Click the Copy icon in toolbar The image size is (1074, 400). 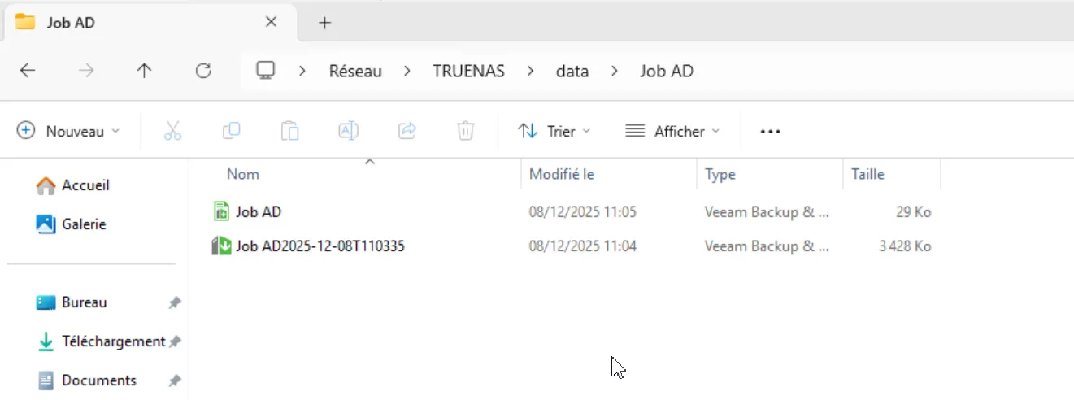point(231,131)
